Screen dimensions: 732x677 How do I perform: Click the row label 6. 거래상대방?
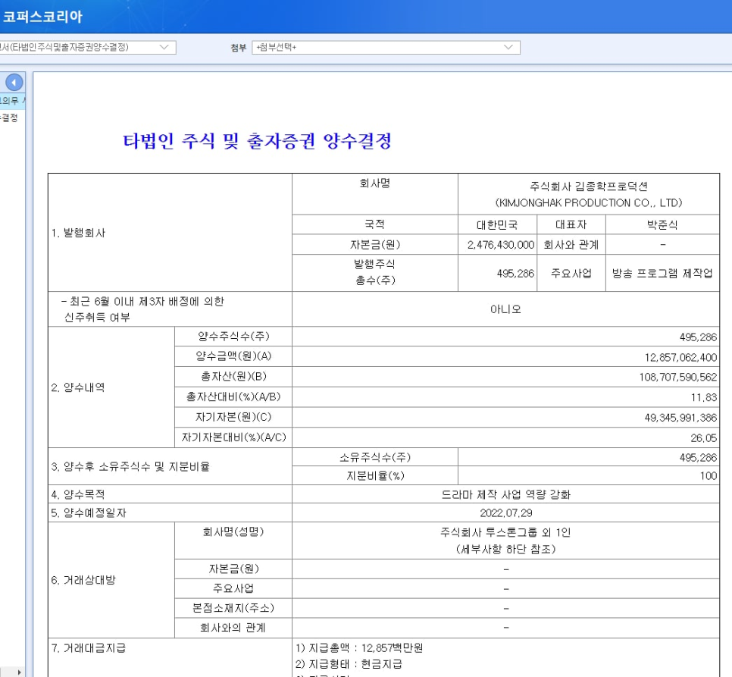tap(83, 580)
